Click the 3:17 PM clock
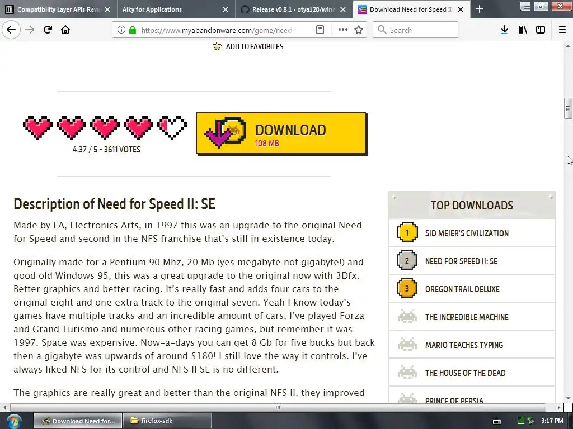 (552, 421)
